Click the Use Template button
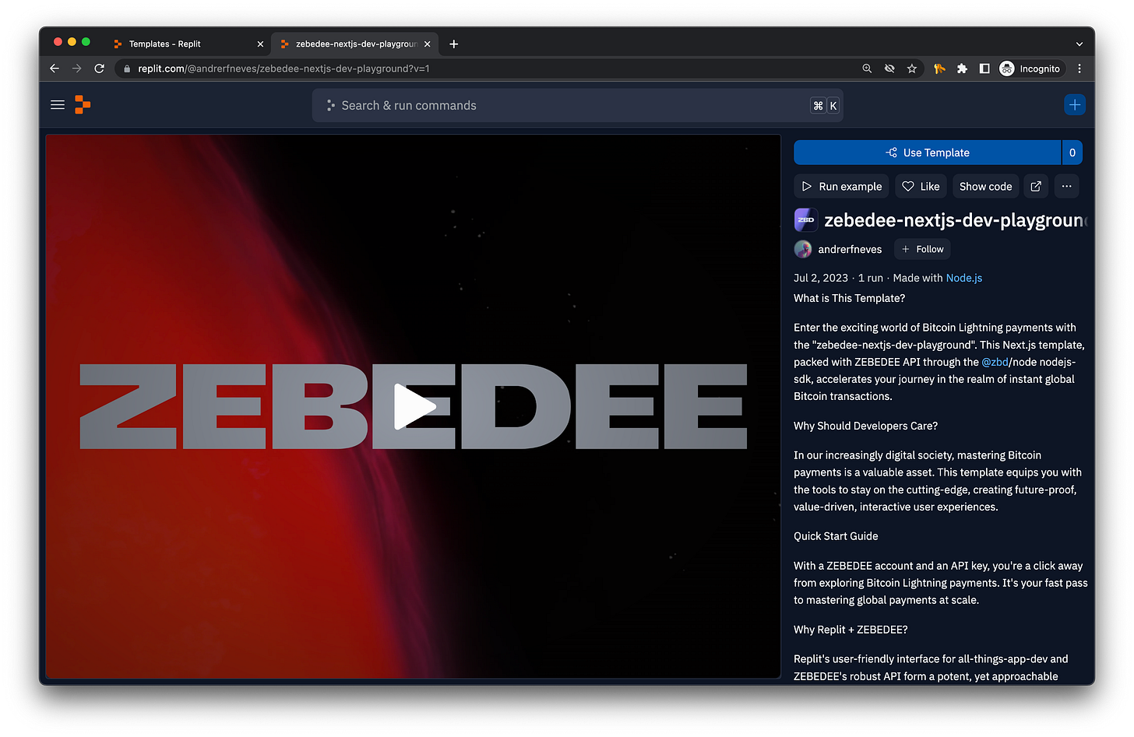 point(927,153)
